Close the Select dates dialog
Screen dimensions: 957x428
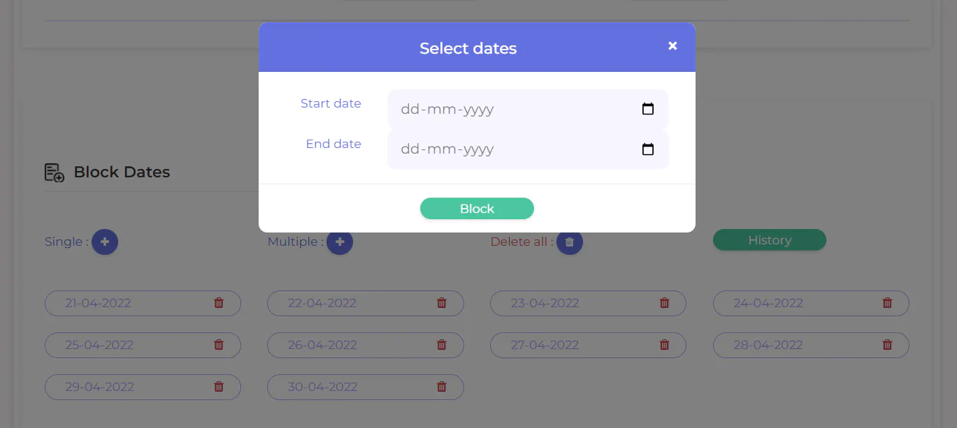pos(672,46)
